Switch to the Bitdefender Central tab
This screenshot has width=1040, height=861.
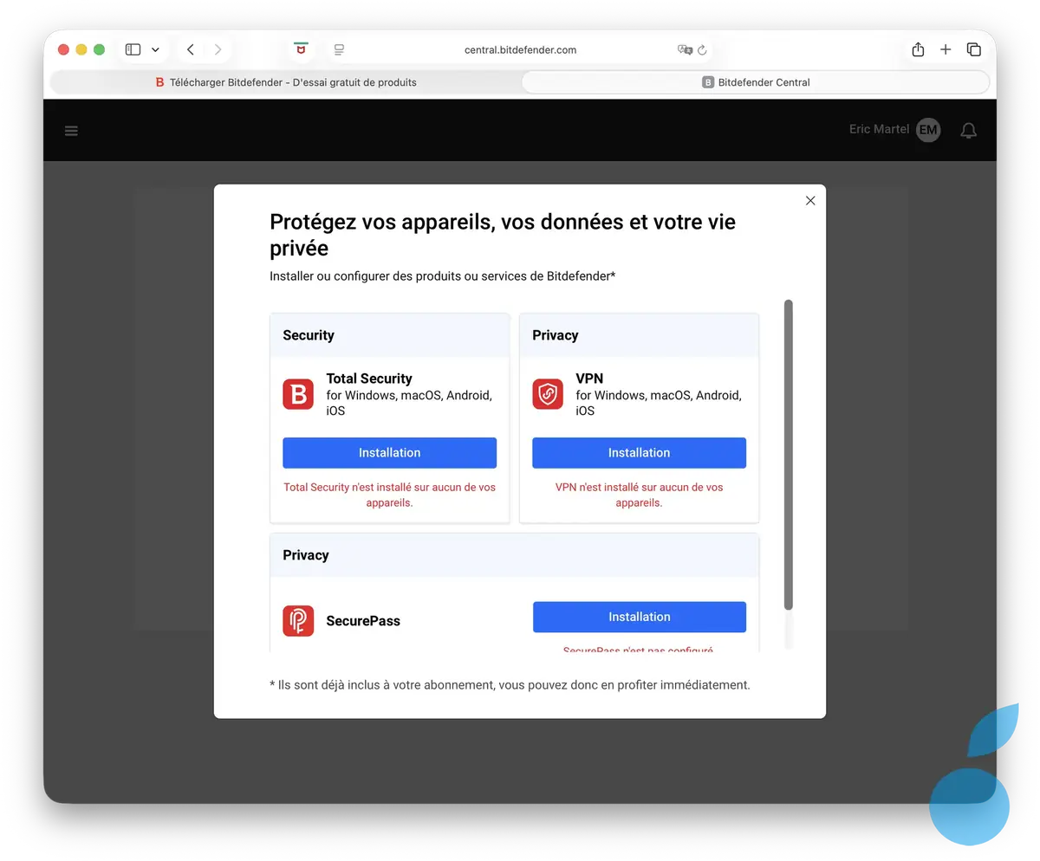(x=754, y=81)
